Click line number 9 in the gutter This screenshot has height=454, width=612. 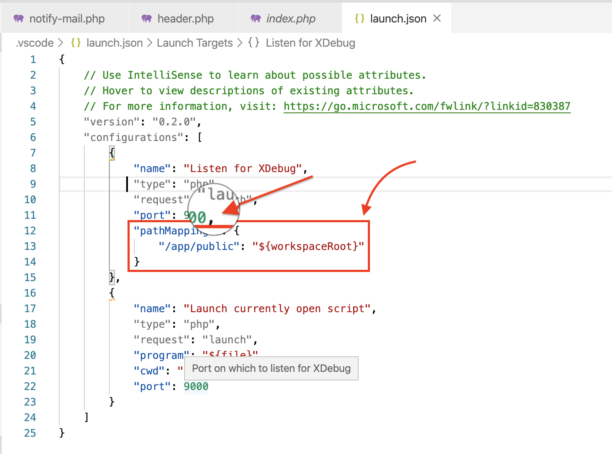pos(33,184)
